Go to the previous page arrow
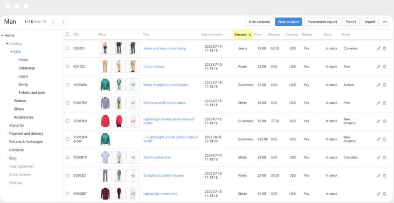 (53, 21)
